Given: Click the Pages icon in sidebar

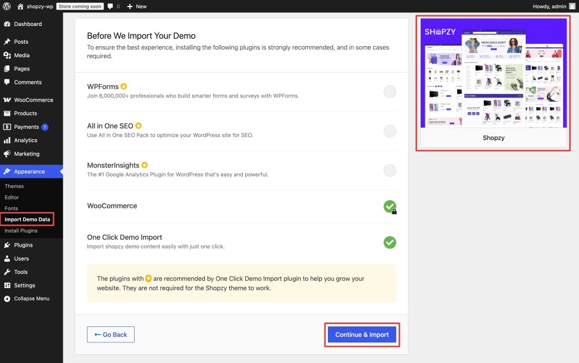Looking at the screenshot, I should (x=7, y=68).
